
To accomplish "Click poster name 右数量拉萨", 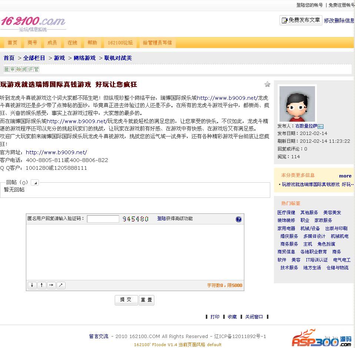I will pos(306,126).
